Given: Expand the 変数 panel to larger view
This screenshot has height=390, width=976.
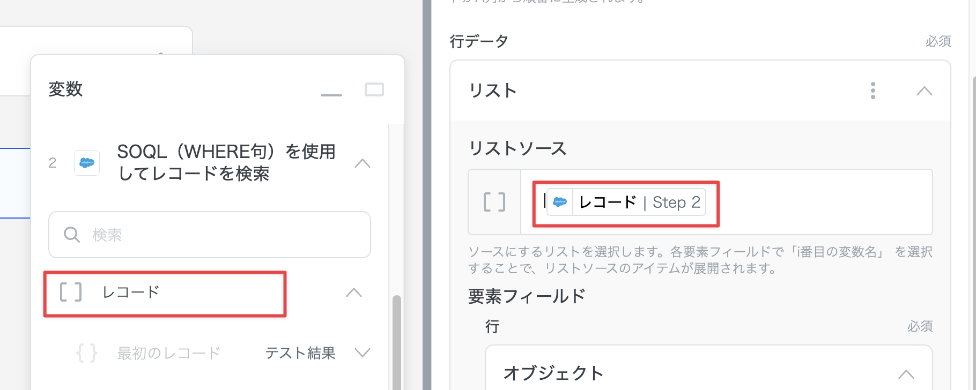Looking at the screenshot, I should (374, 89).
